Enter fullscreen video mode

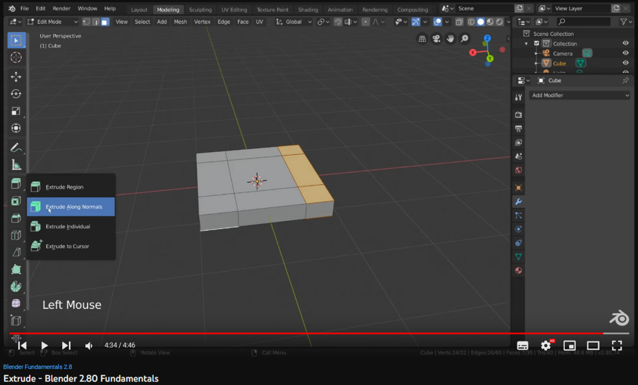pos(616,345)
